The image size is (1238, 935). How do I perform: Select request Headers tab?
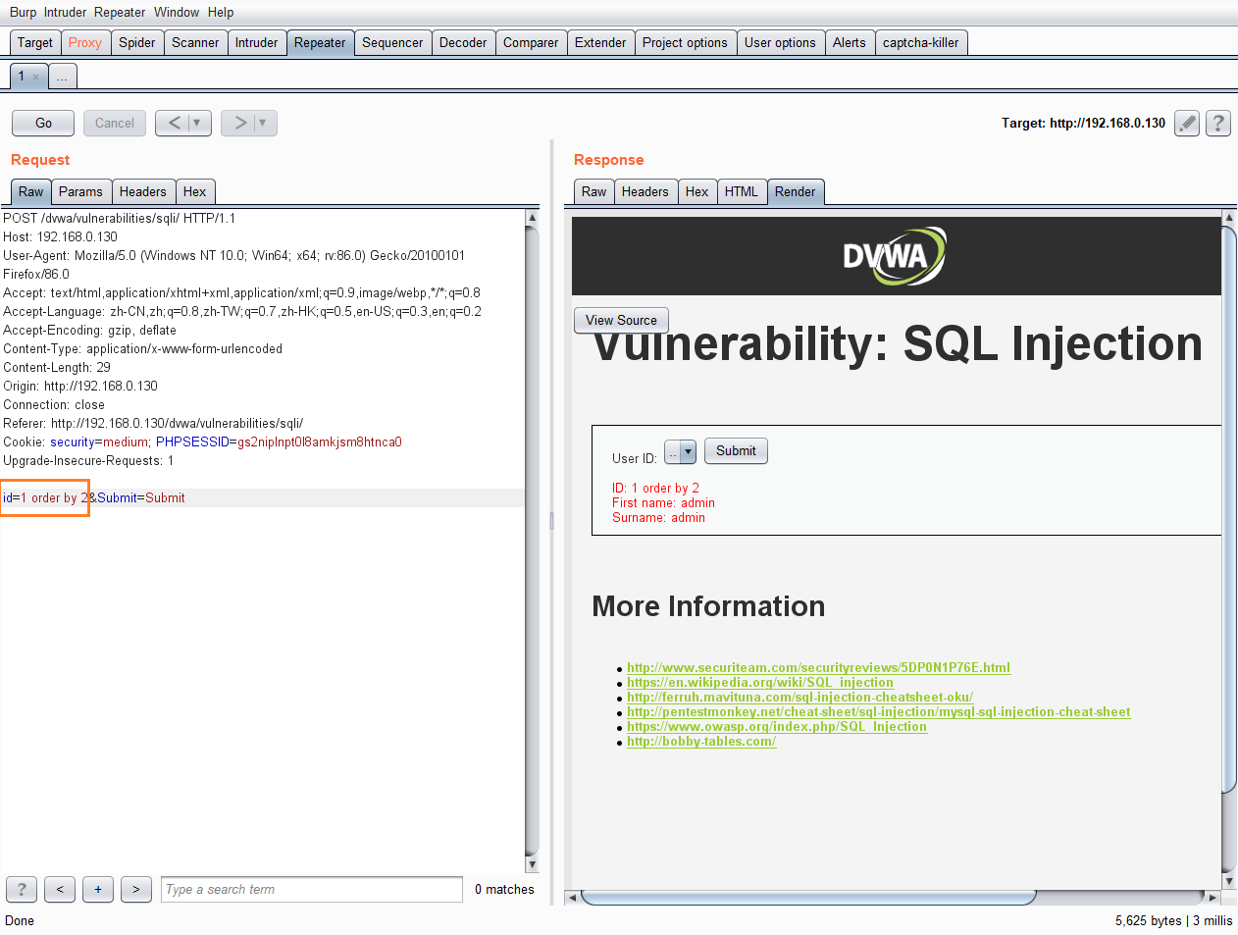click(x=143, y=191)
